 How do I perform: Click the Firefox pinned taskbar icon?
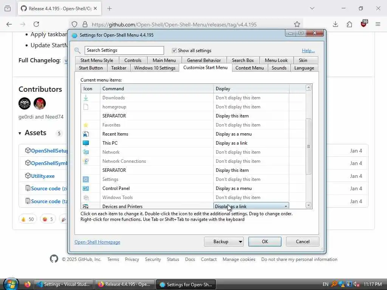click(x=27, y=284)
